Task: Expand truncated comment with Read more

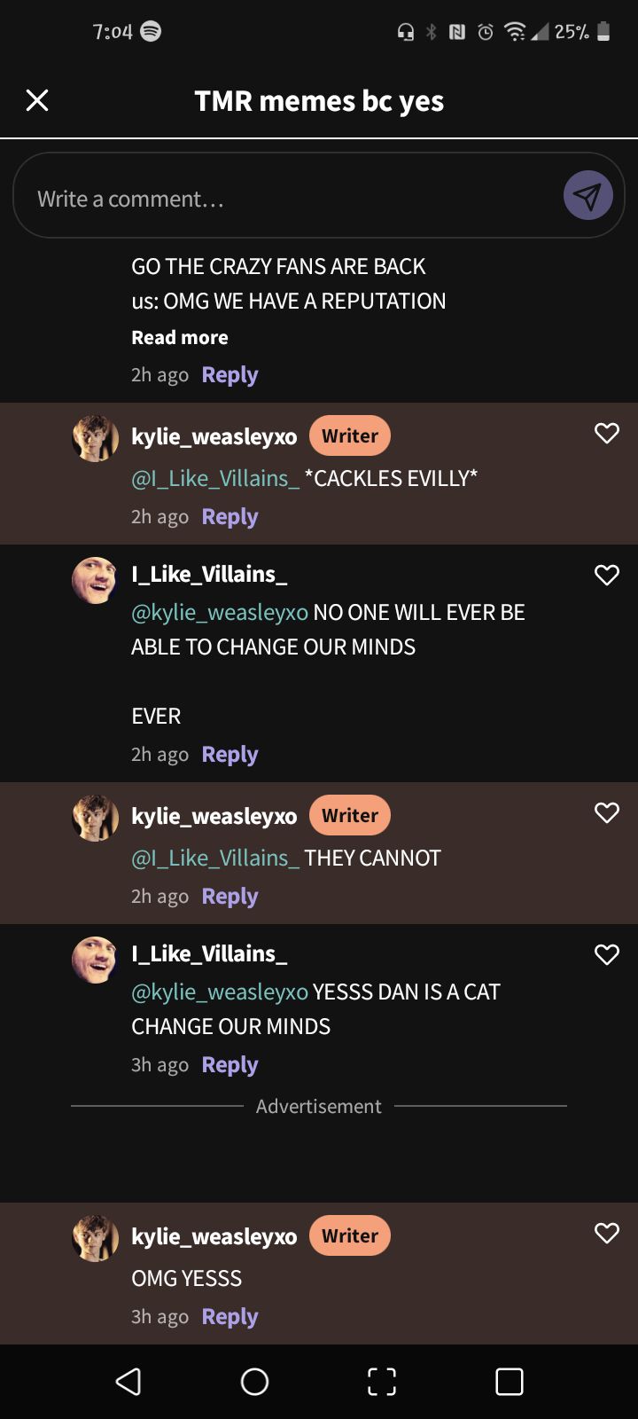Action: (180, 337)
